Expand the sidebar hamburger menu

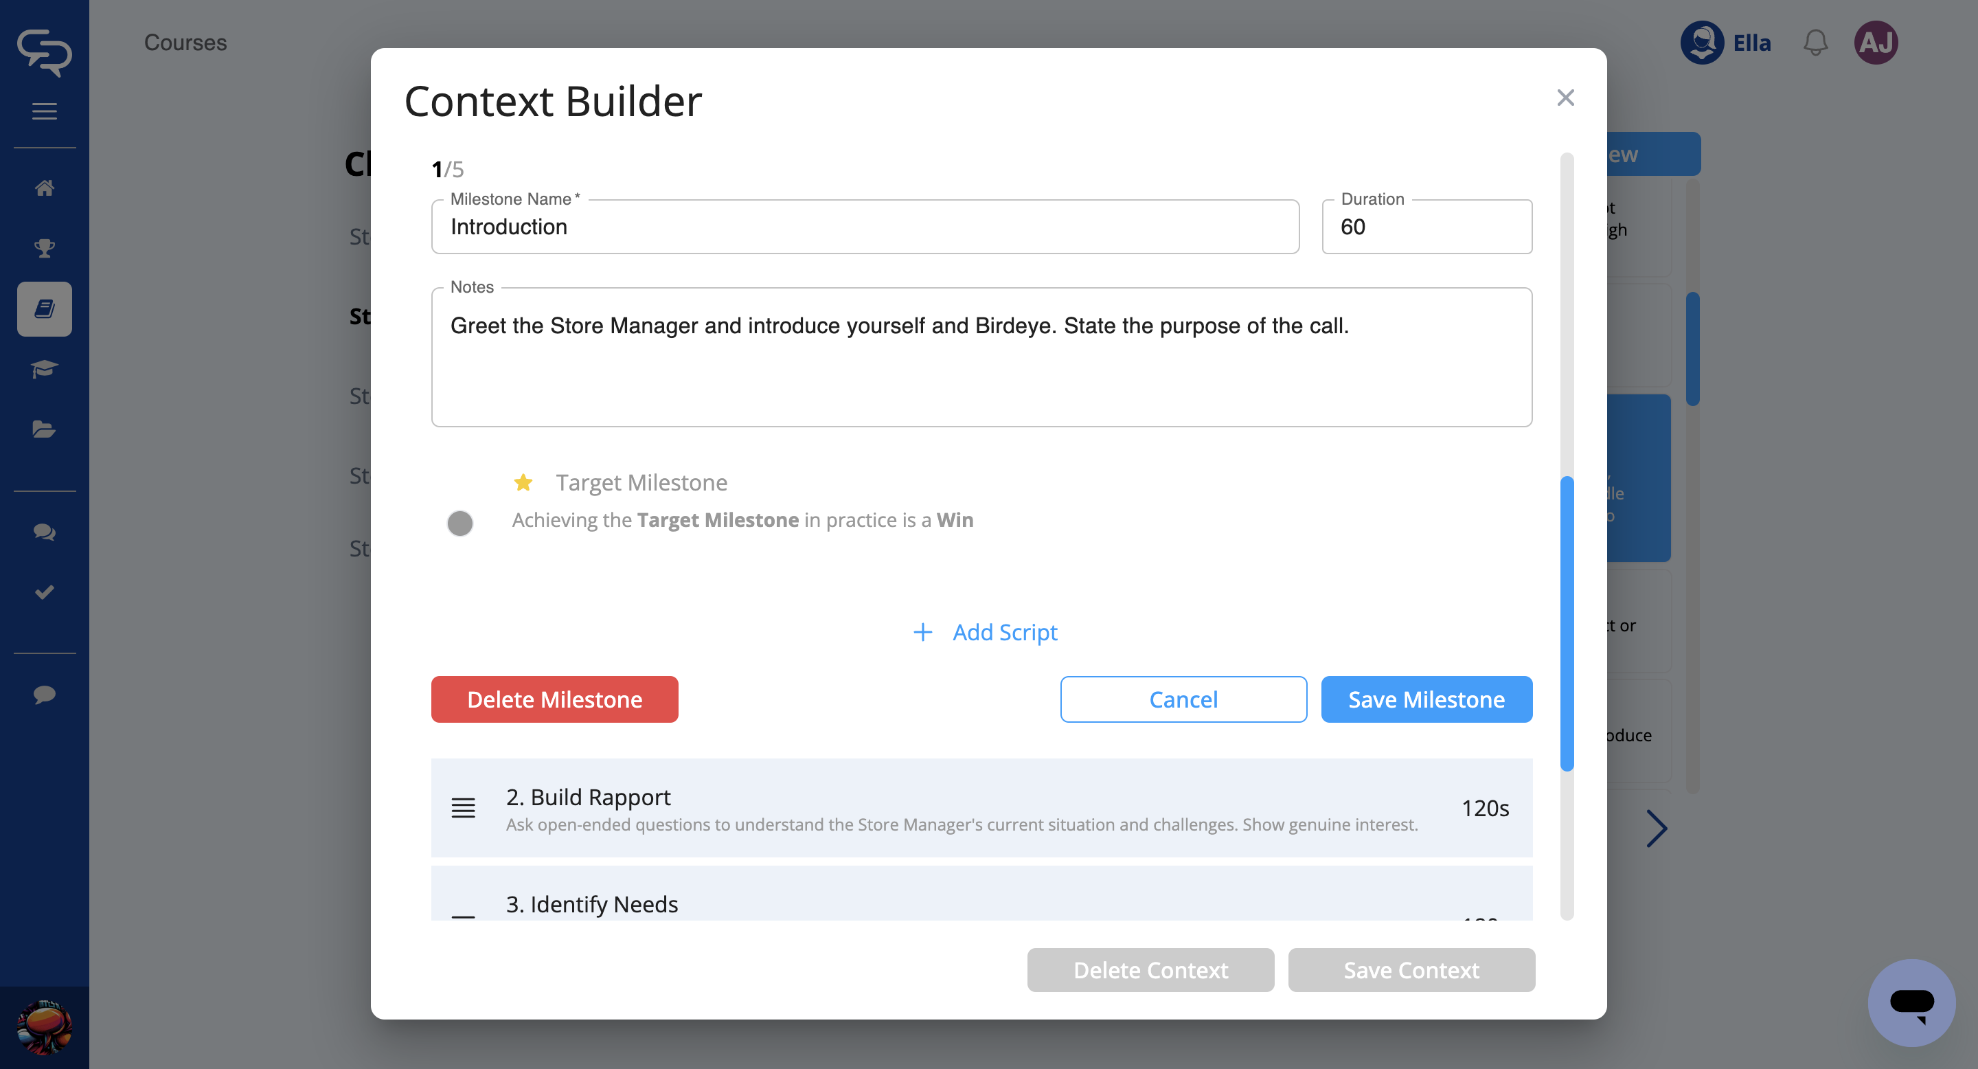point(45,111)
